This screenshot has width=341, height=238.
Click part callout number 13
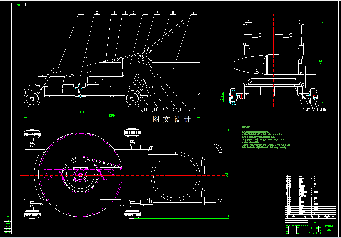click(x=163, y=110)
